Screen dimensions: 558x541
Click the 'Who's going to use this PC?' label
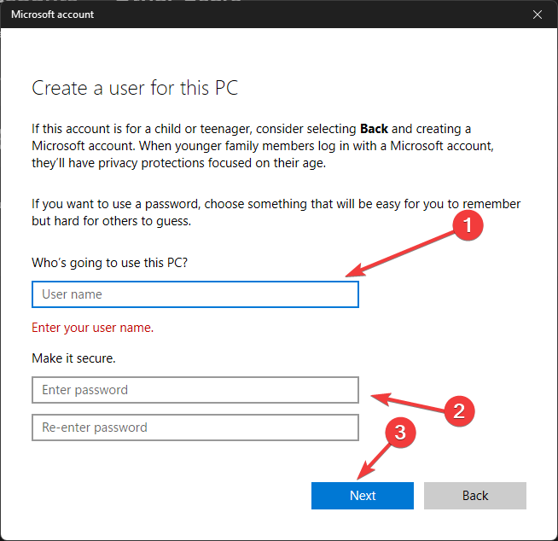click(x=110, y=263)
